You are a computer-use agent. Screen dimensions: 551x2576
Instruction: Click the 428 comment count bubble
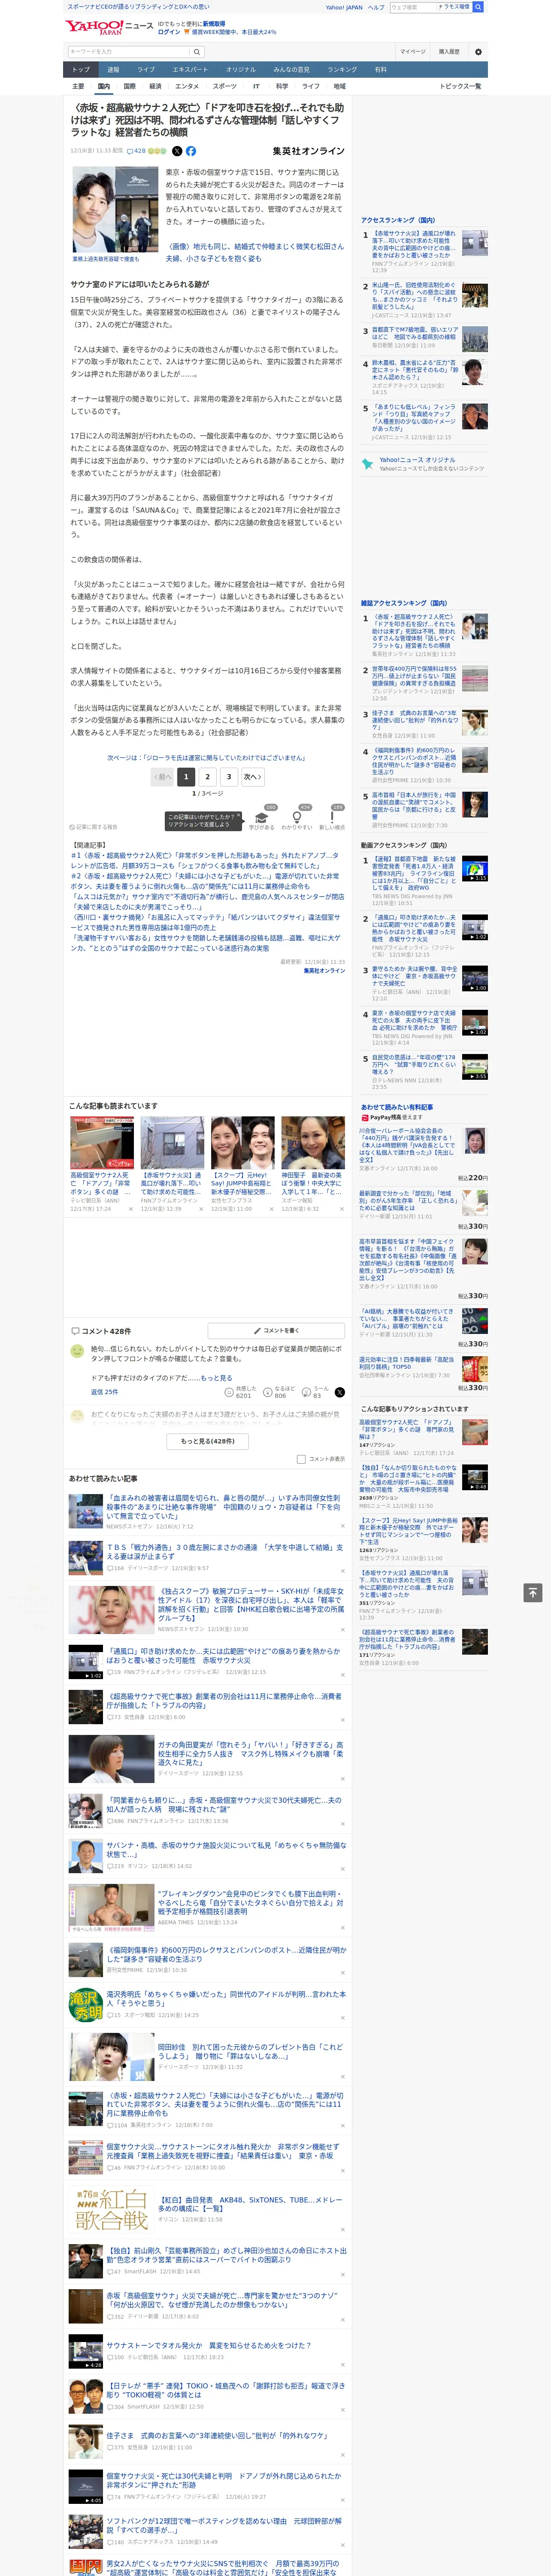tap(136, 151)
